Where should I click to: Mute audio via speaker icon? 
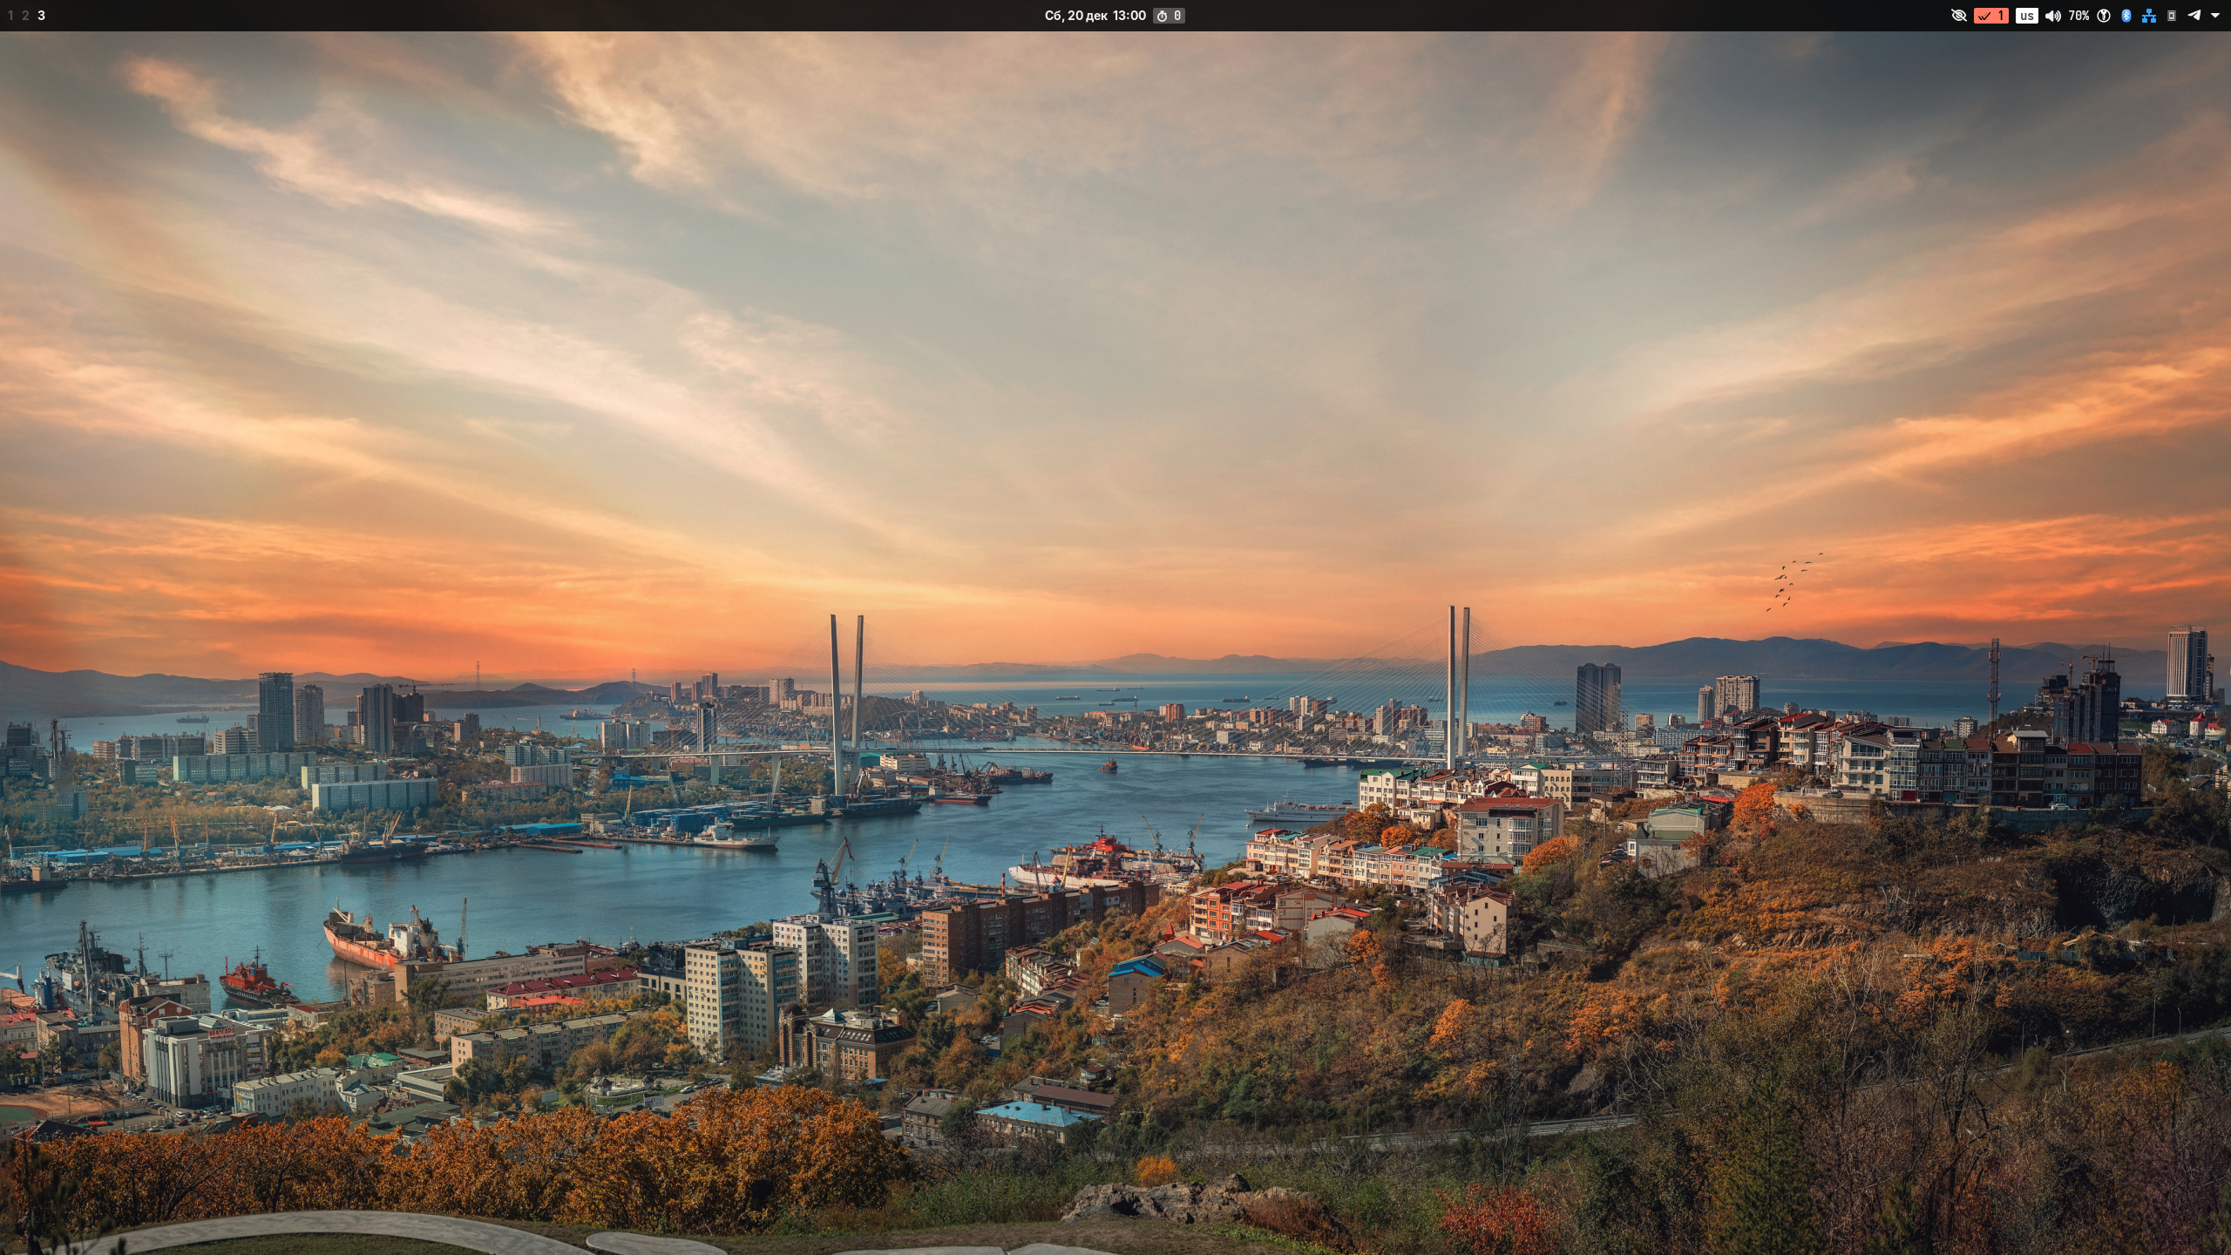pyautogui.click(x=2053, y=16)
